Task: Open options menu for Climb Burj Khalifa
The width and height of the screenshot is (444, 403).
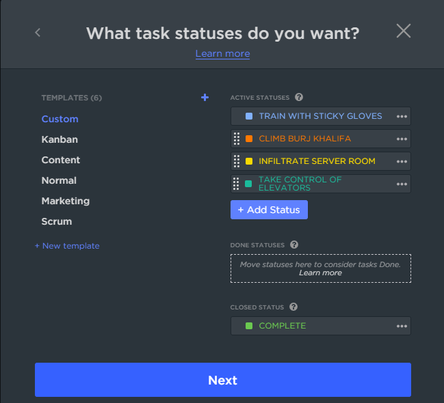Action: [402, 139]
